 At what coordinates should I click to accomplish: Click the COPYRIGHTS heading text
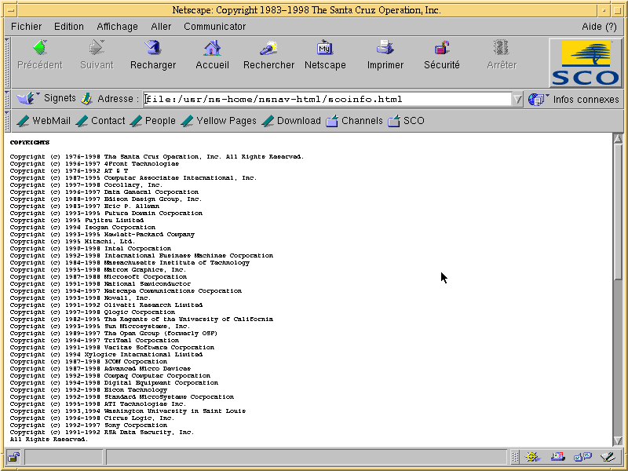click(30, 143)
